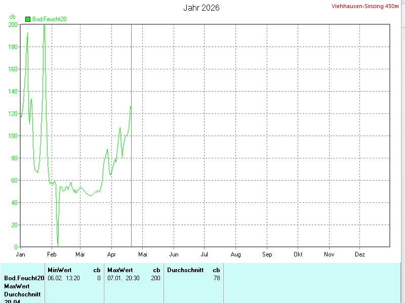405x303 pixels.
Task: Select the Bod.Feucht20 legend label
Action: (x=50, y=19)
